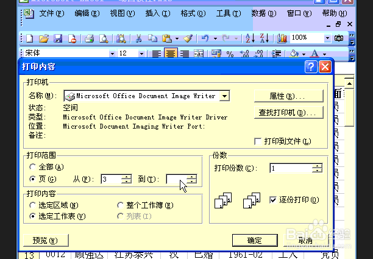Click the Excel document icon in menu bar
This screenshot has width=373, height=259.
point(29,14)
